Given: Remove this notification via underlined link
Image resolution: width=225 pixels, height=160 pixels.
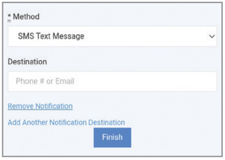Looking at the screenshot, I should pyautogui.click(x=40, y=106).
